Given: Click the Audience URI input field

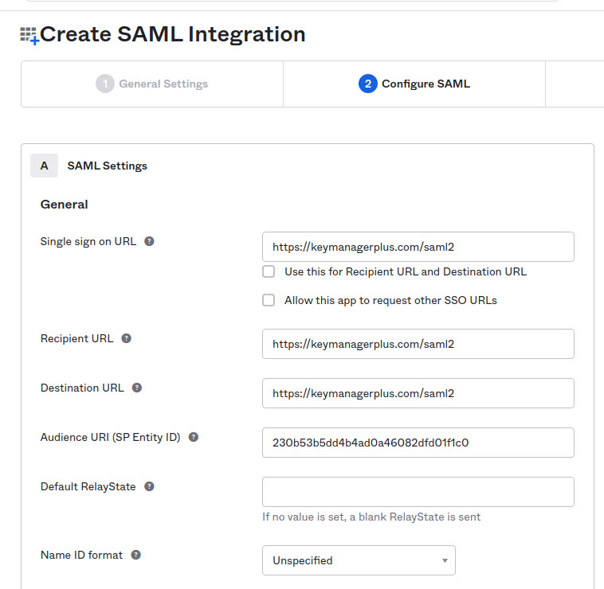Looking at the screenshot, I should [418, 443].
